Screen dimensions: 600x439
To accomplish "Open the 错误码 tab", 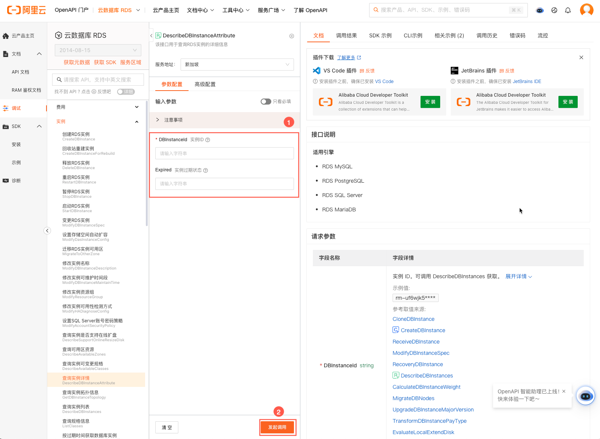I will 517,35.
